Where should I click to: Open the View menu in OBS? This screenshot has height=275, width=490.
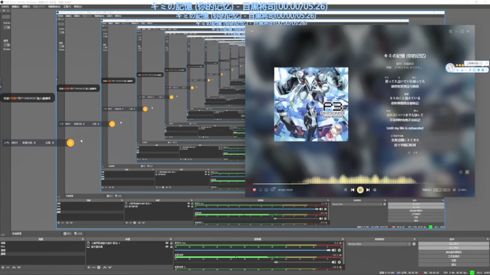click(x=26, y=7)
